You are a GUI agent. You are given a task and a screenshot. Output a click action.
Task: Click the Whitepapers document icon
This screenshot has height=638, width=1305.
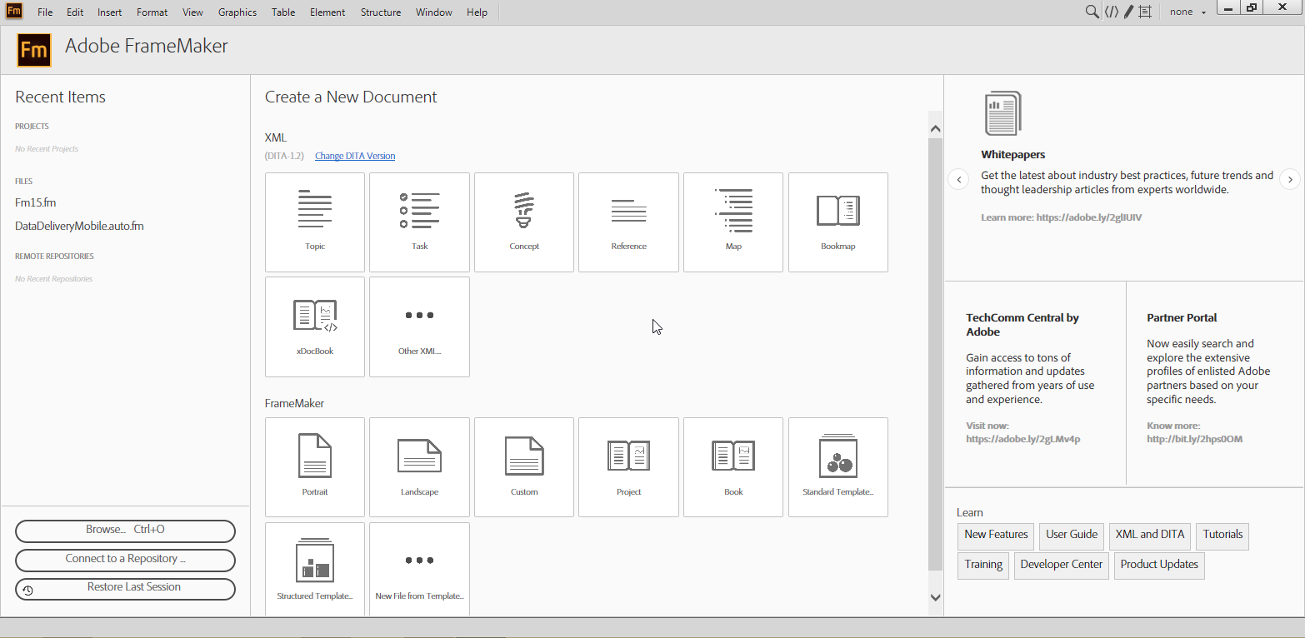coord(1002,113)
